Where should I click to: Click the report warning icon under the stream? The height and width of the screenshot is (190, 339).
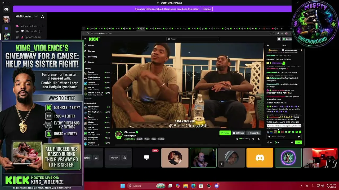pyautogui.click(x=258, y=139)
